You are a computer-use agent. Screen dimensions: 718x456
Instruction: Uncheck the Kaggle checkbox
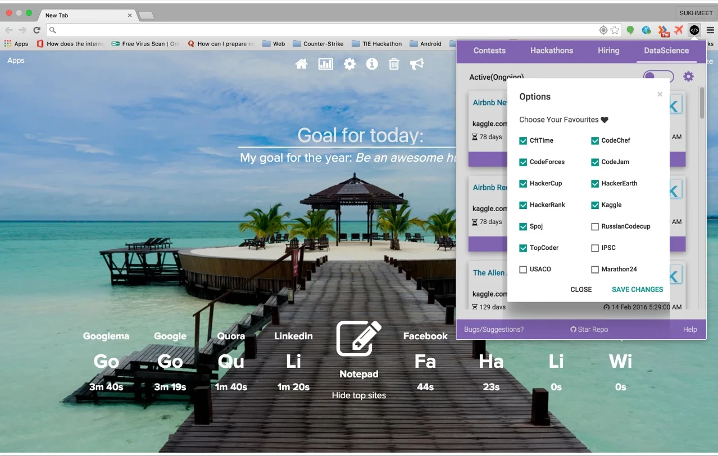point(595,205)
